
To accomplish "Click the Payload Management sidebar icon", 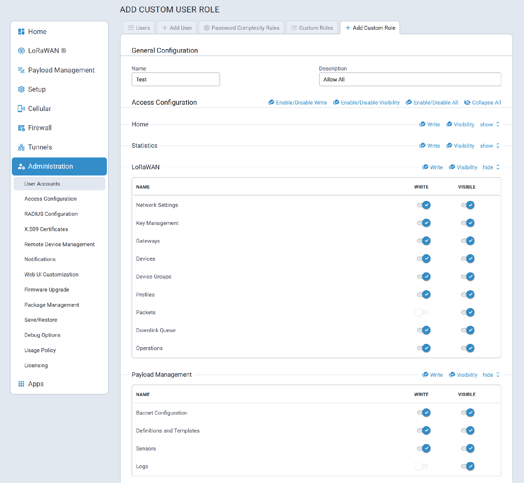I will (x=21, y=70).
